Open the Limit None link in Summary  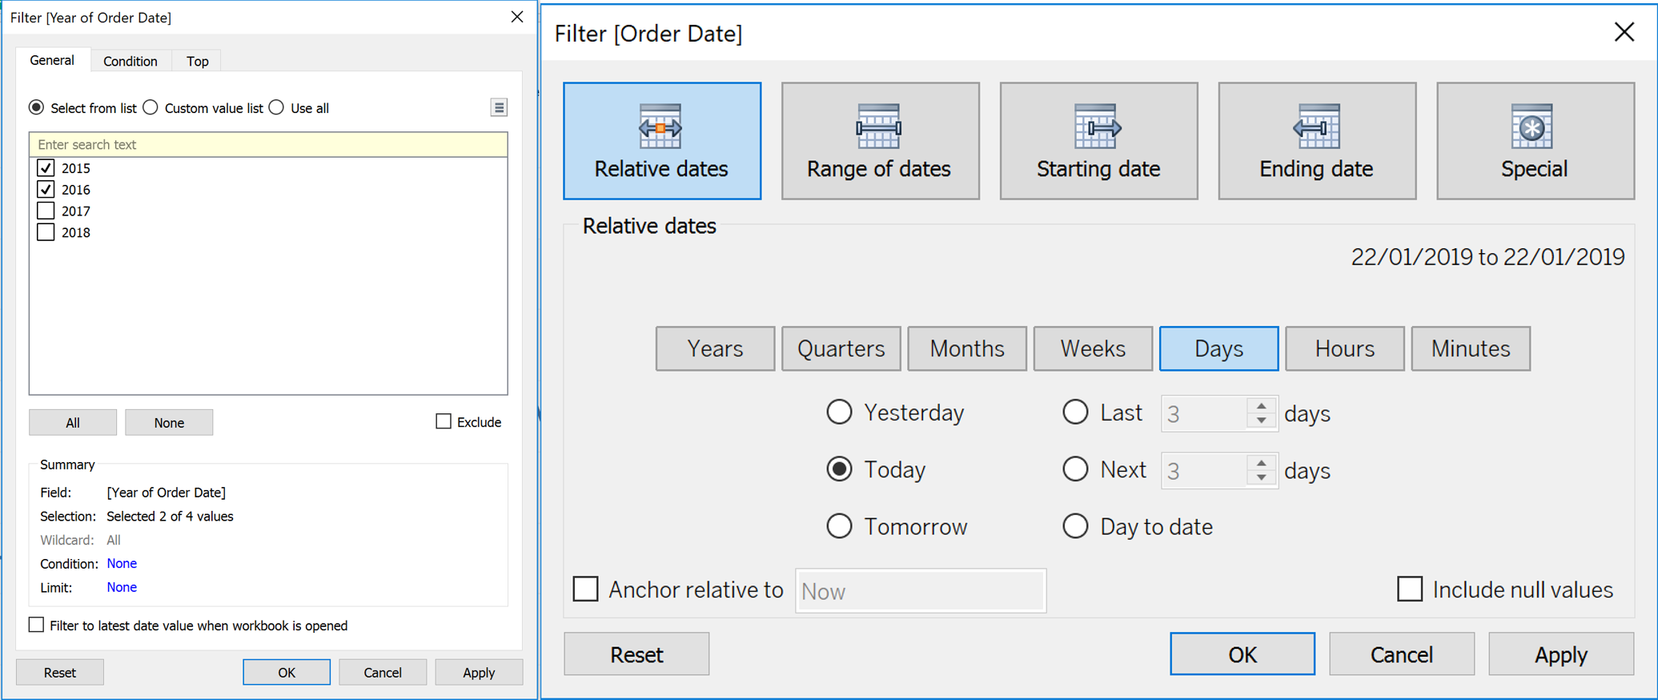[x=122, y=587]
